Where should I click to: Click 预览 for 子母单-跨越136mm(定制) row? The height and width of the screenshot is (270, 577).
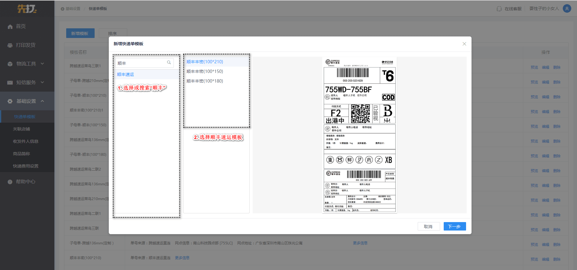(534, 244)
